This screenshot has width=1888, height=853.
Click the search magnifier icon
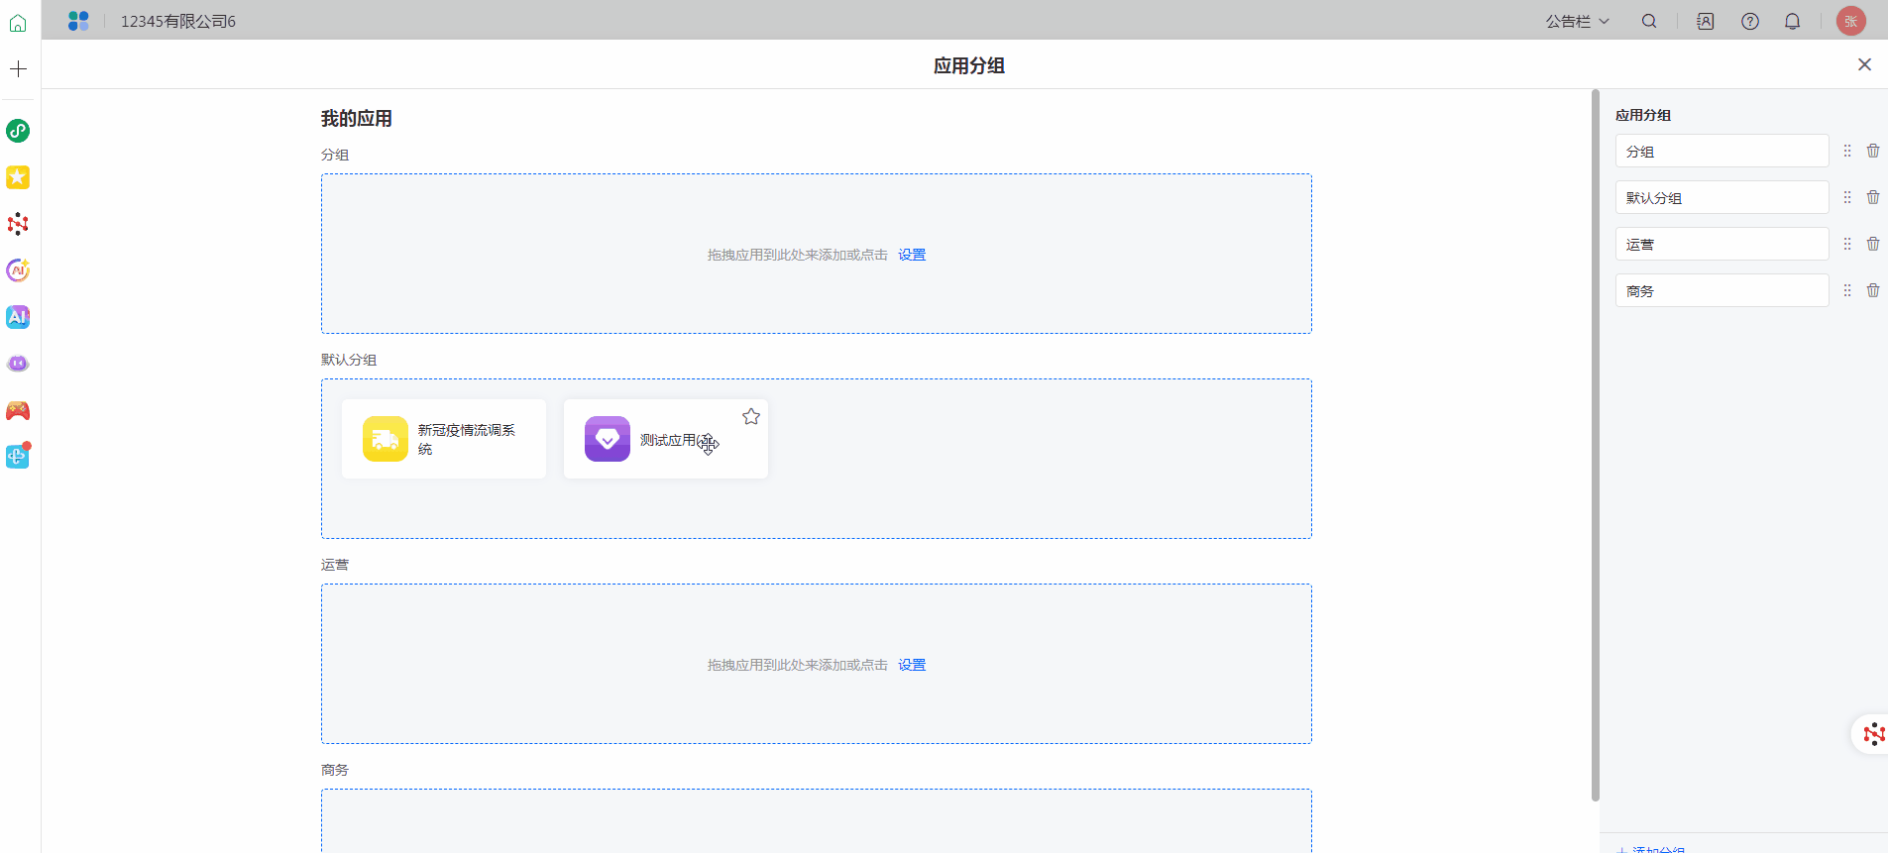pyautogui.click(x=1649, y=21)
